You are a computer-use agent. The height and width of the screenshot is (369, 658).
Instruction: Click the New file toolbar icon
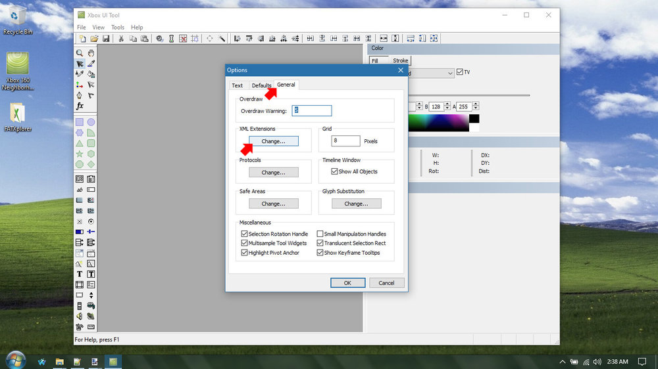[x=83, y=39]
